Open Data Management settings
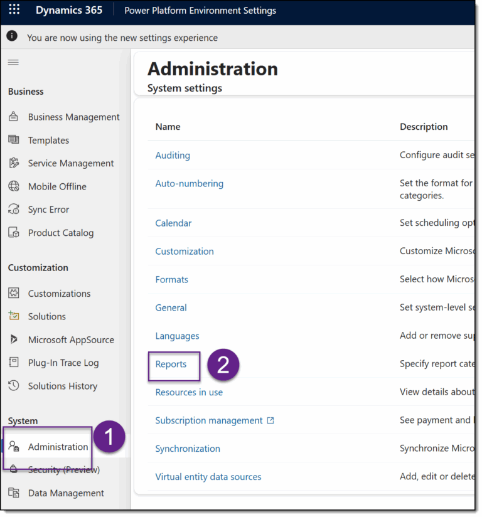 [x=63, y=493]
